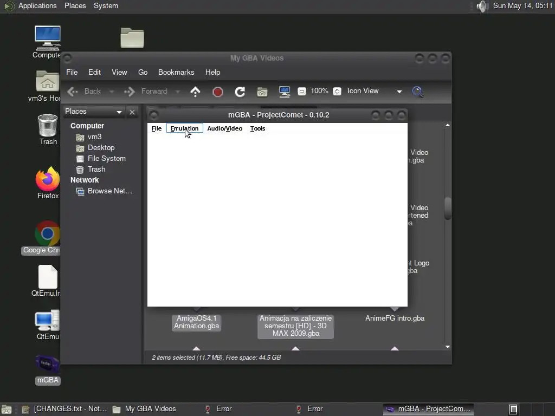The width and height of the screenshot is (555, 416).
Task: Switch to CHANGES.txt taskbar entry
Action: (64, 409)
